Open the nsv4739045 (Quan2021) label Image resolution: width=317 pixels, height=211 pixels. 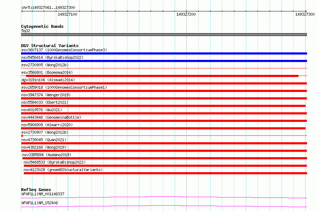pyautogui.click(x=44, y=140)
